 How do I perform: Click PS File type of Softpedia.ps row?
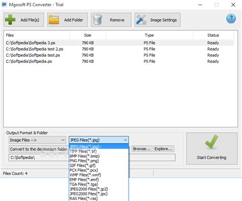[x=150, y=61]
